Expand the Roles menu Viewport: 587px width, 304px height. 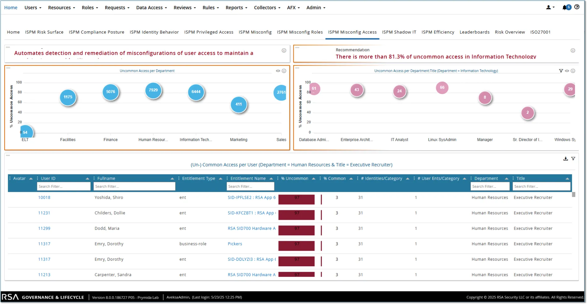(90, 7)
